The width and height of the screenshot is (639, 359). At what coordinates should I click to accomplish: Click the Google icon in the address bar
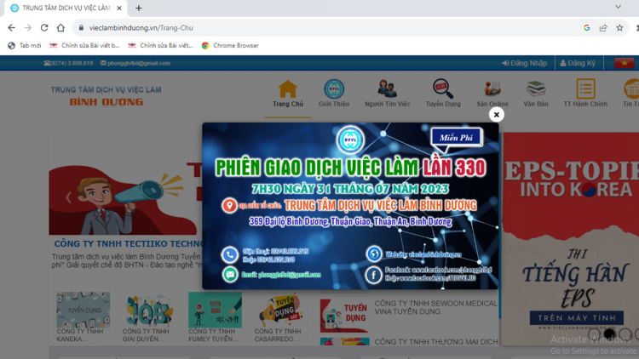click(x=587, y=28)
